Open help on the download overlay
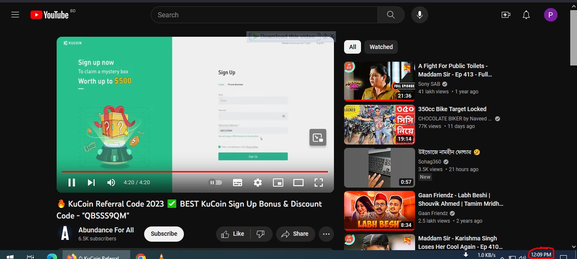The image size is (577, 259). (x=325, y=36)
